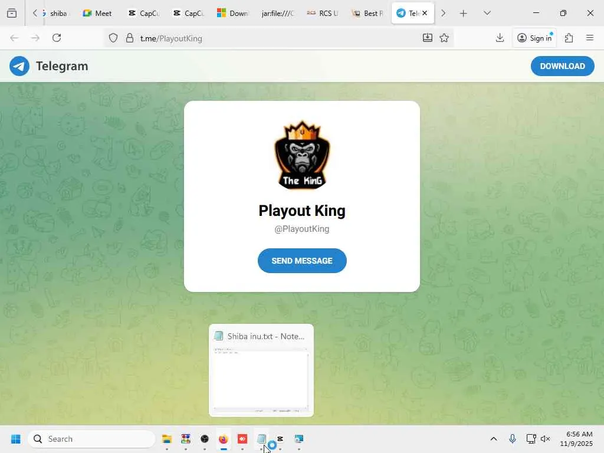
Task: Open the Firefox downloads panel
Action: [500, 38]
